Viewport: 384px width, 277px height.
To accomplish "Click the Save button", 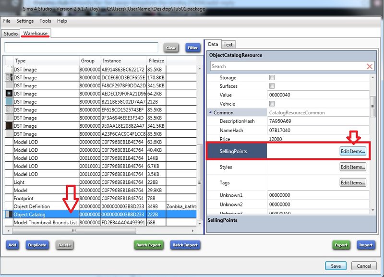I will point(336,266).
